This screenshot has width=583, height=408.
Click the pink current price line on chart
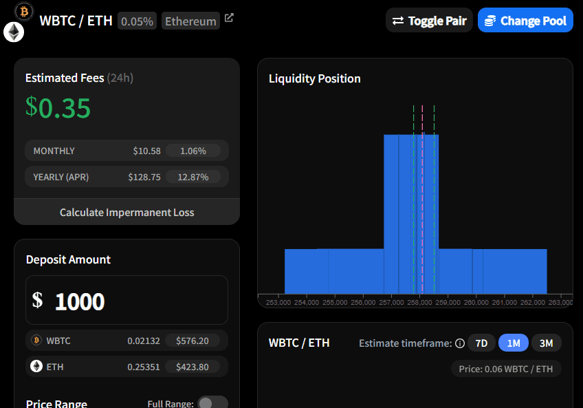pyautogui.click(x=422, y=200)
